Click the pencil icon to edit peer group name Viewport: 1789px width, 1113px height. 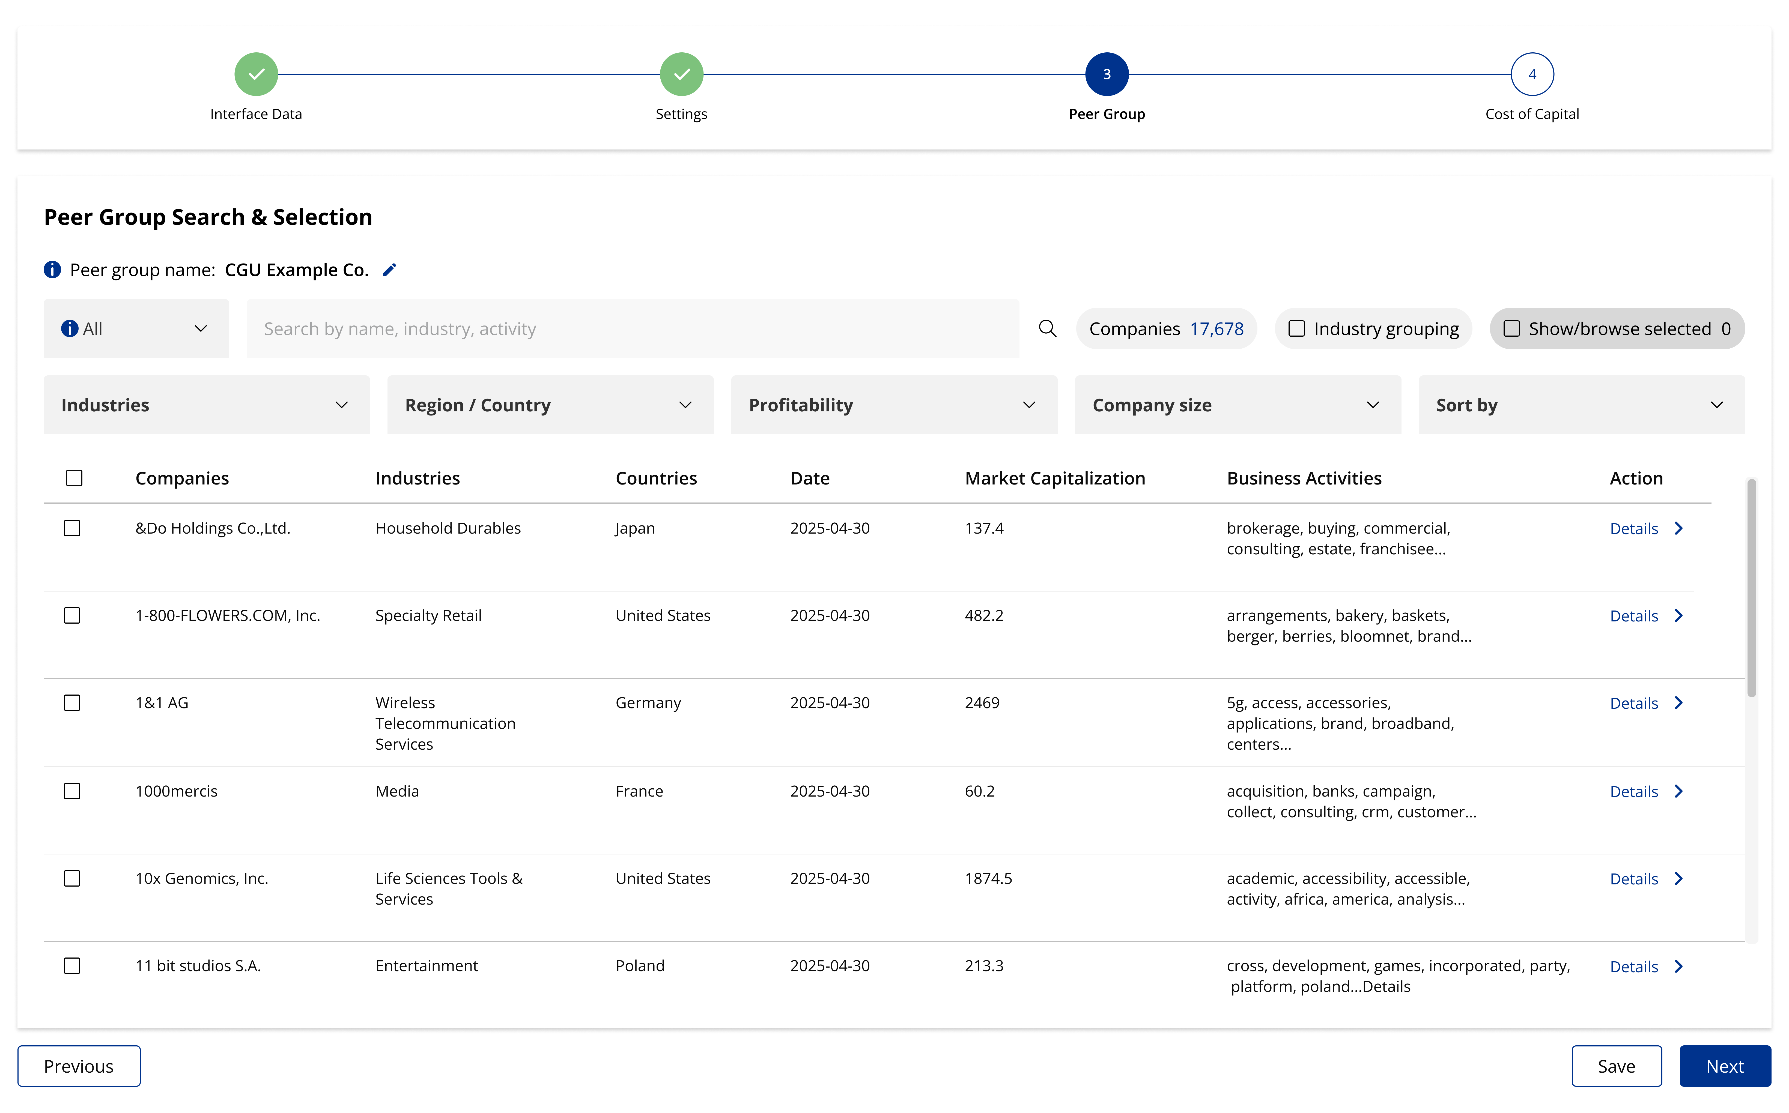click(x=389, y=270)
